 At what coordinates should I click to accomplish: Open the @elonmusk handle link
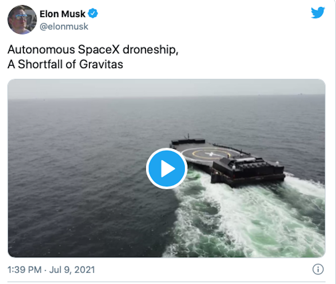coord(64,26)
